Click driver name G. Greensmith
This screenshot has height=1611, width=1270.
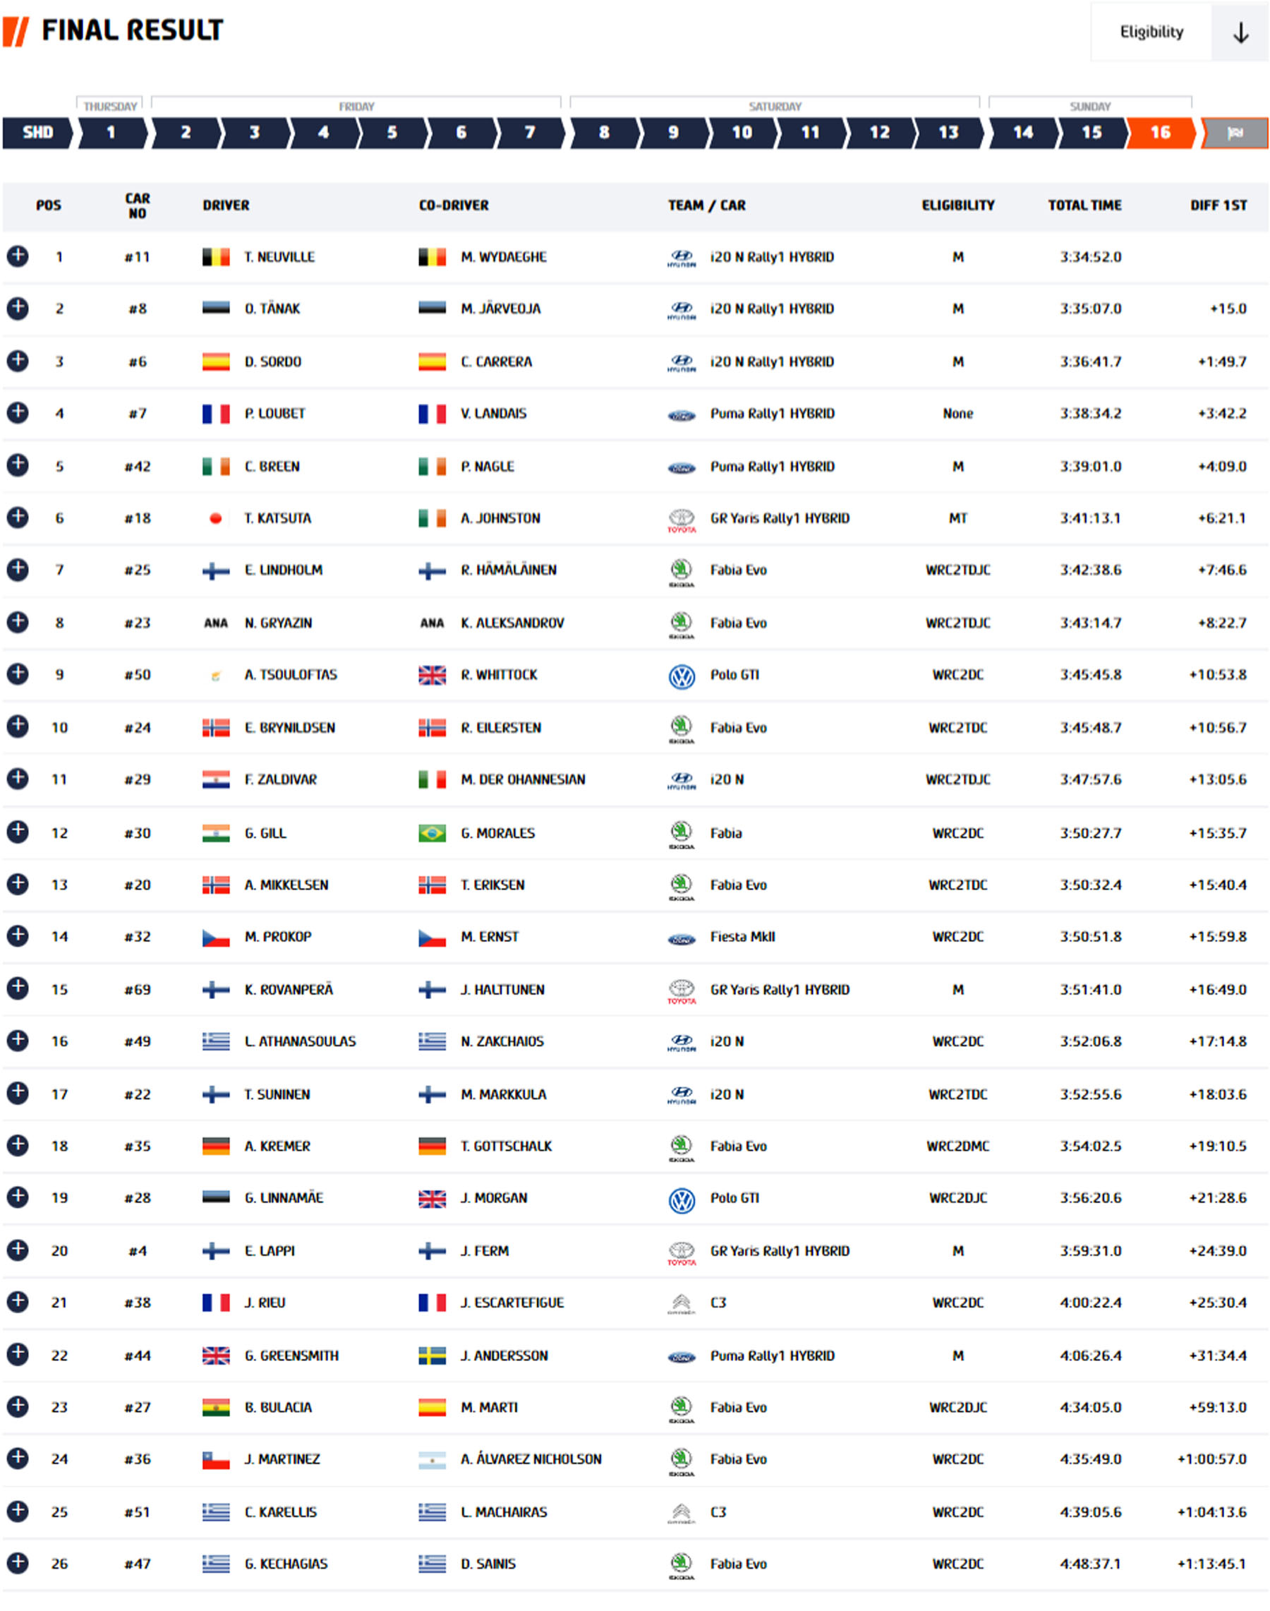pos(291,1355)
